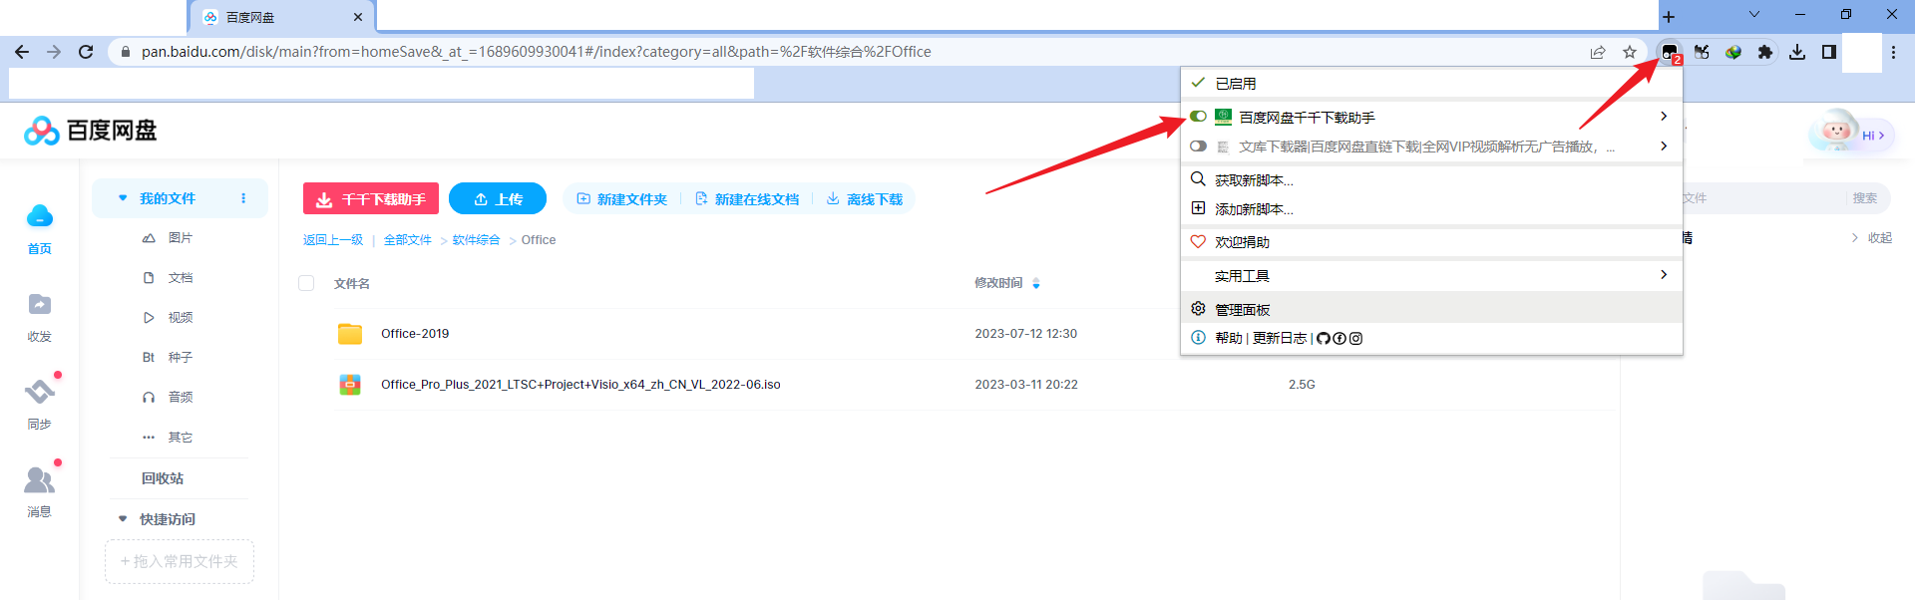Collapse 快捷访问 section arrow
Screen dimensions: 1915x600
point(123,519)
